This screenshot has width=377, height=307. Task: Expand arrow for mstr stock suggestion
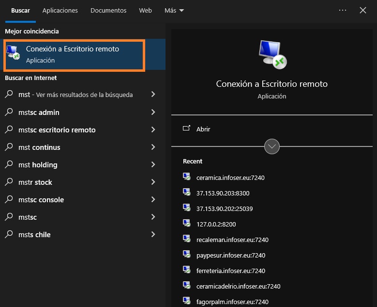coord(153,182)
